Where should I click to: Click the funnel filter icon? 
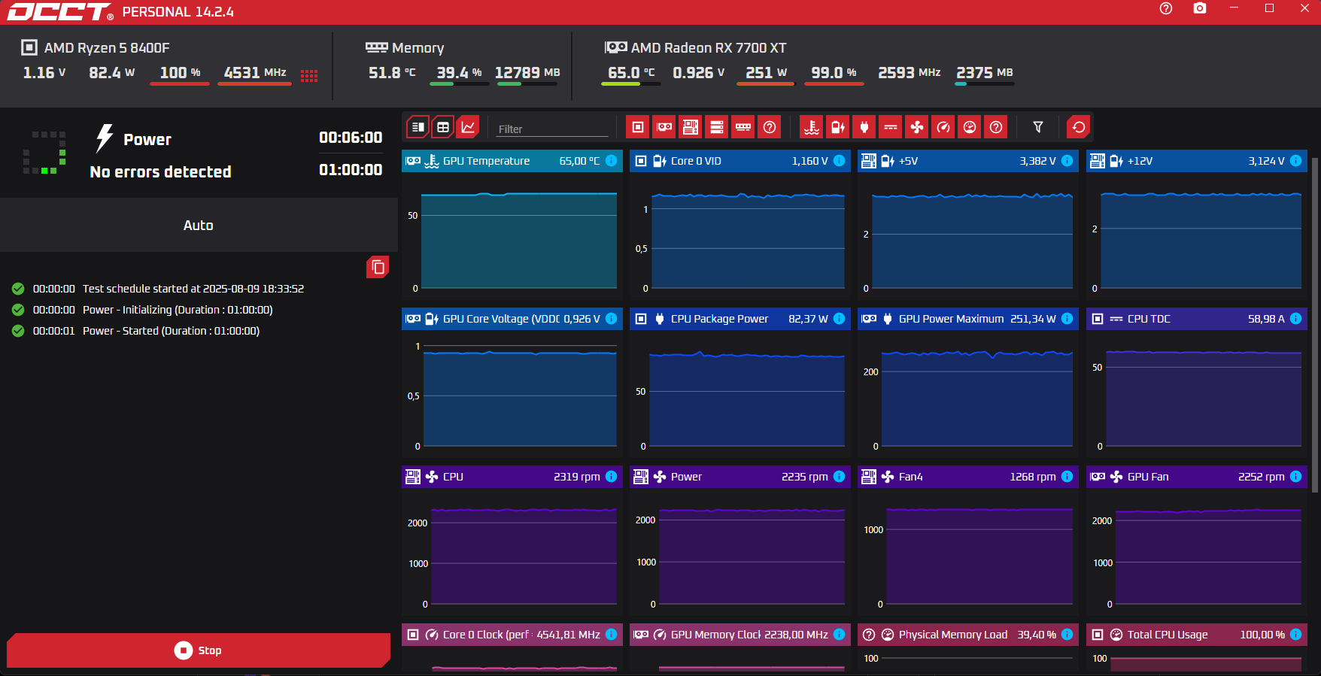(x=1038, y=127)
